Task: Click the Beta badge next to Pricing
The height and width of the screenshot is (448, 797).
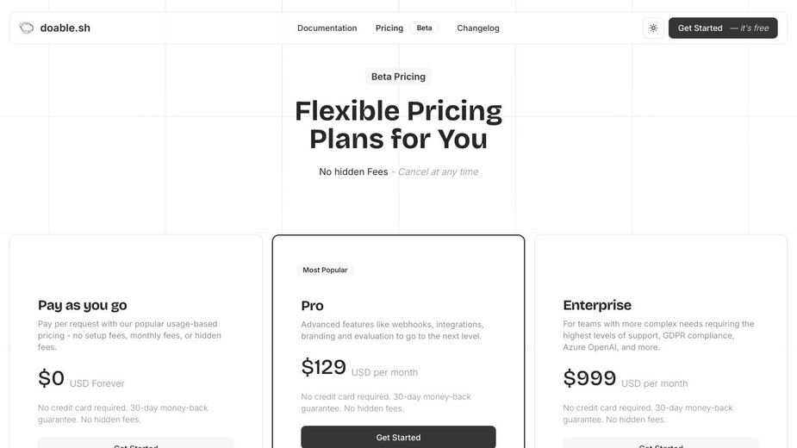Action: [x=425, y=28]
